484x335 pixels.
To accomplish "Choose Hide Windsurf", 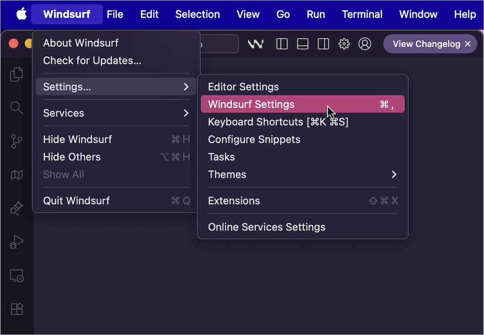I will click(116, 139).
